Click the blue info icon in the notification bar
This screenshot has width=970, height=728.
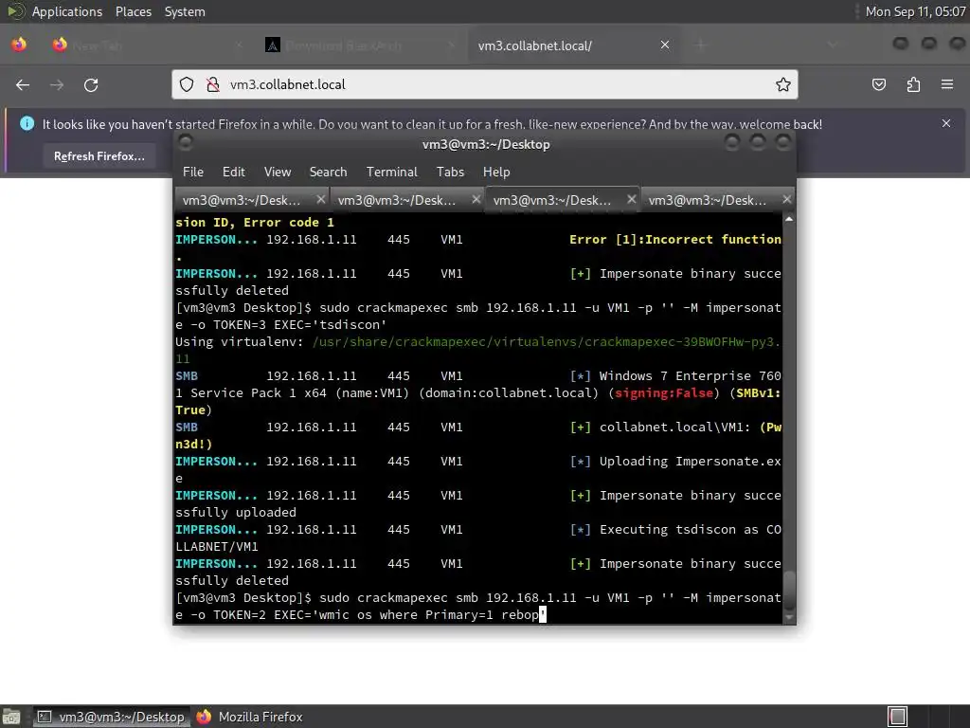point(27,123)
